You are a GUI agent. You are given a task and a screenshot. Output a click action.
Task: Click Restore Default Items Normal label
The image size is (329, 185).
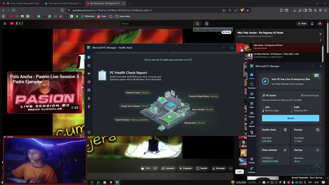pyautogui.click(x=203, y=96)
